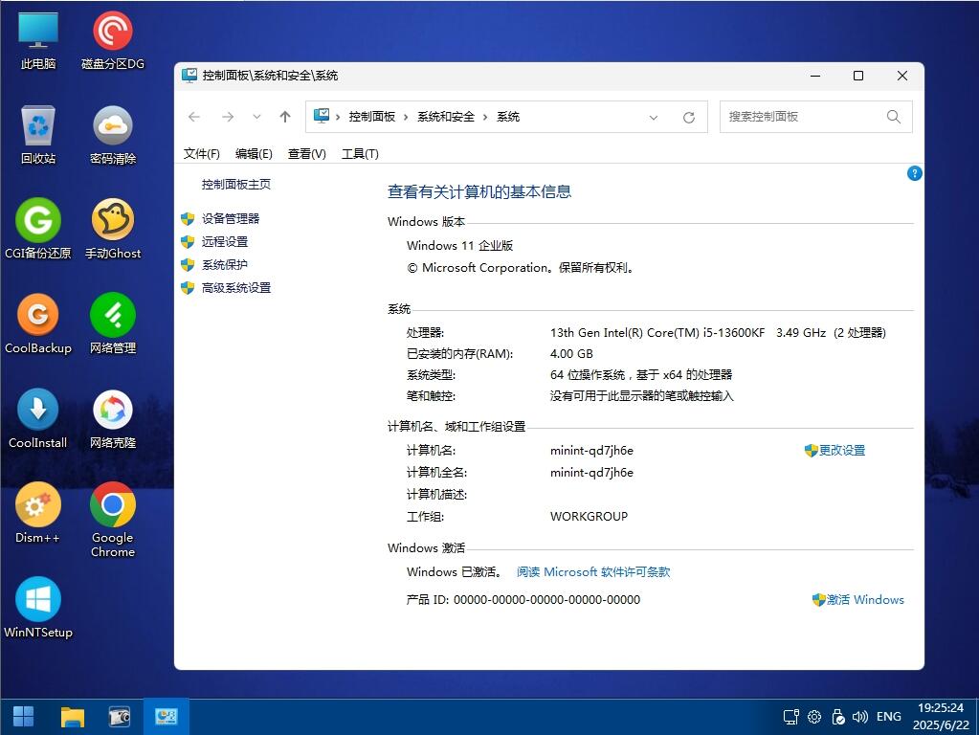Open the address bar history dropdown
Viewport: 979px width, 735px height.
654,116
